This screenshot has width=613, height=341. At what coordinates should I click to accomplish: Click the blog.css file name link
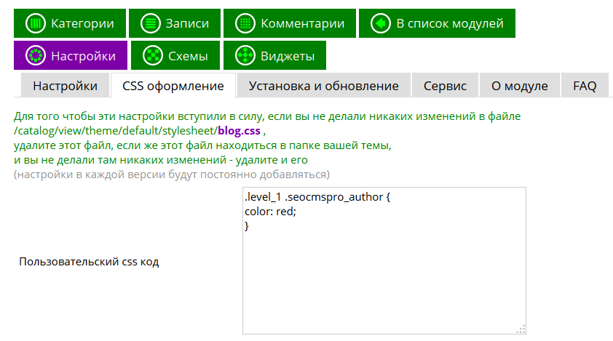coord(239,131)
